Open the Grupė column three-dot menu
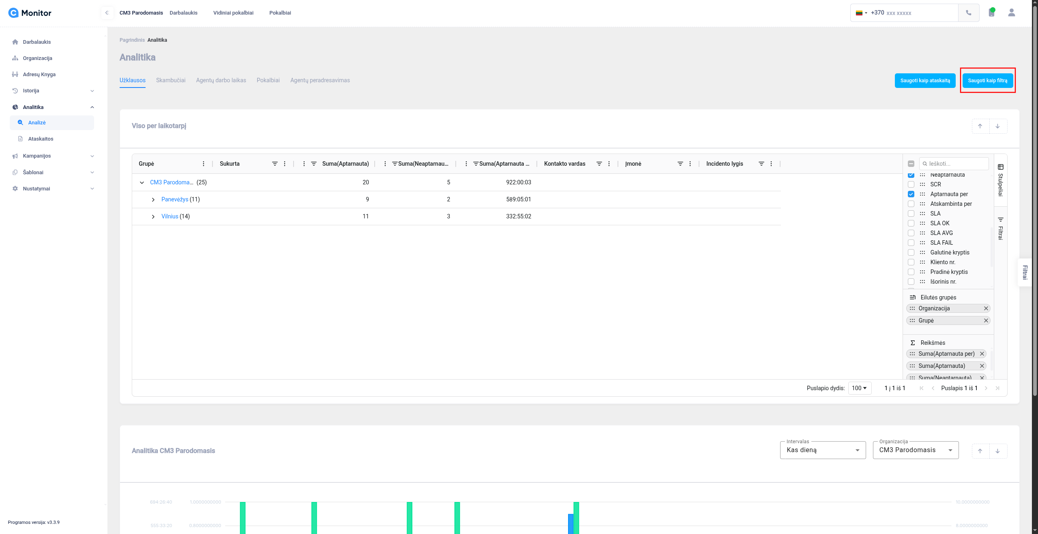 coord(204,164)
